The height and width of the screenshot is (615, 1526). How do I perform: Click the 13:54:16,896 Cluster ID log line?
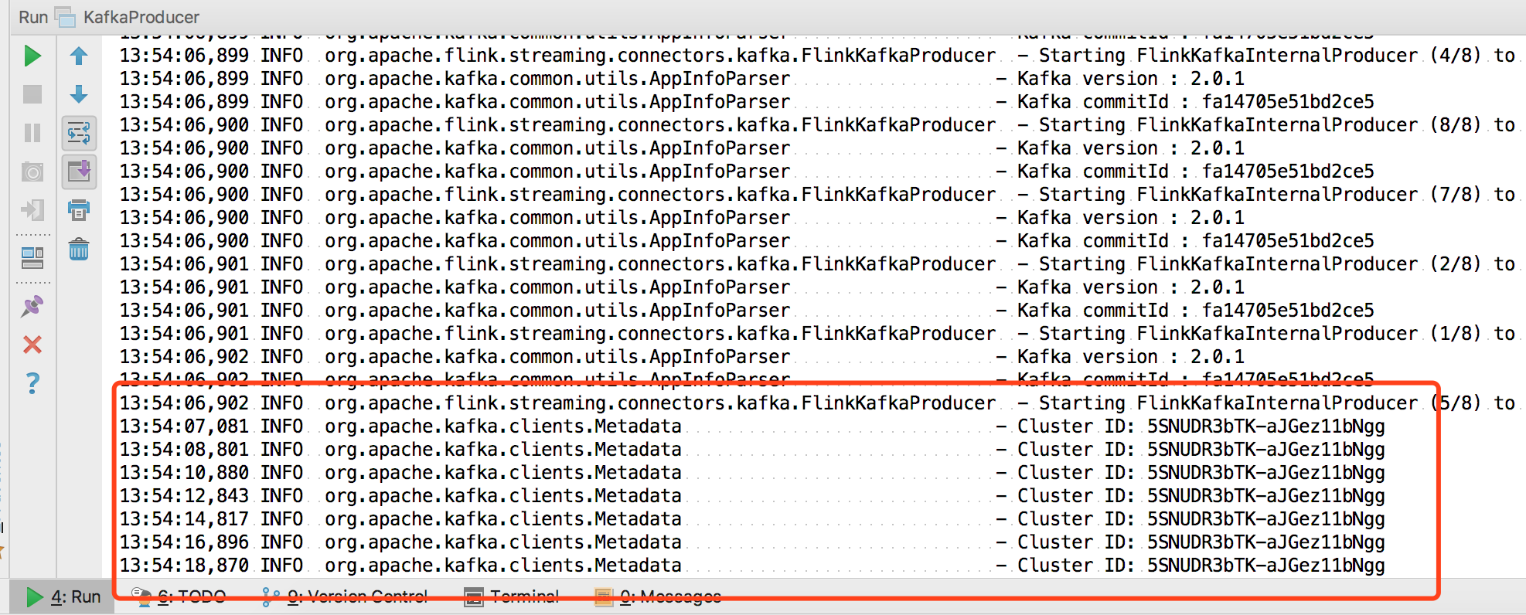(752, 542)
